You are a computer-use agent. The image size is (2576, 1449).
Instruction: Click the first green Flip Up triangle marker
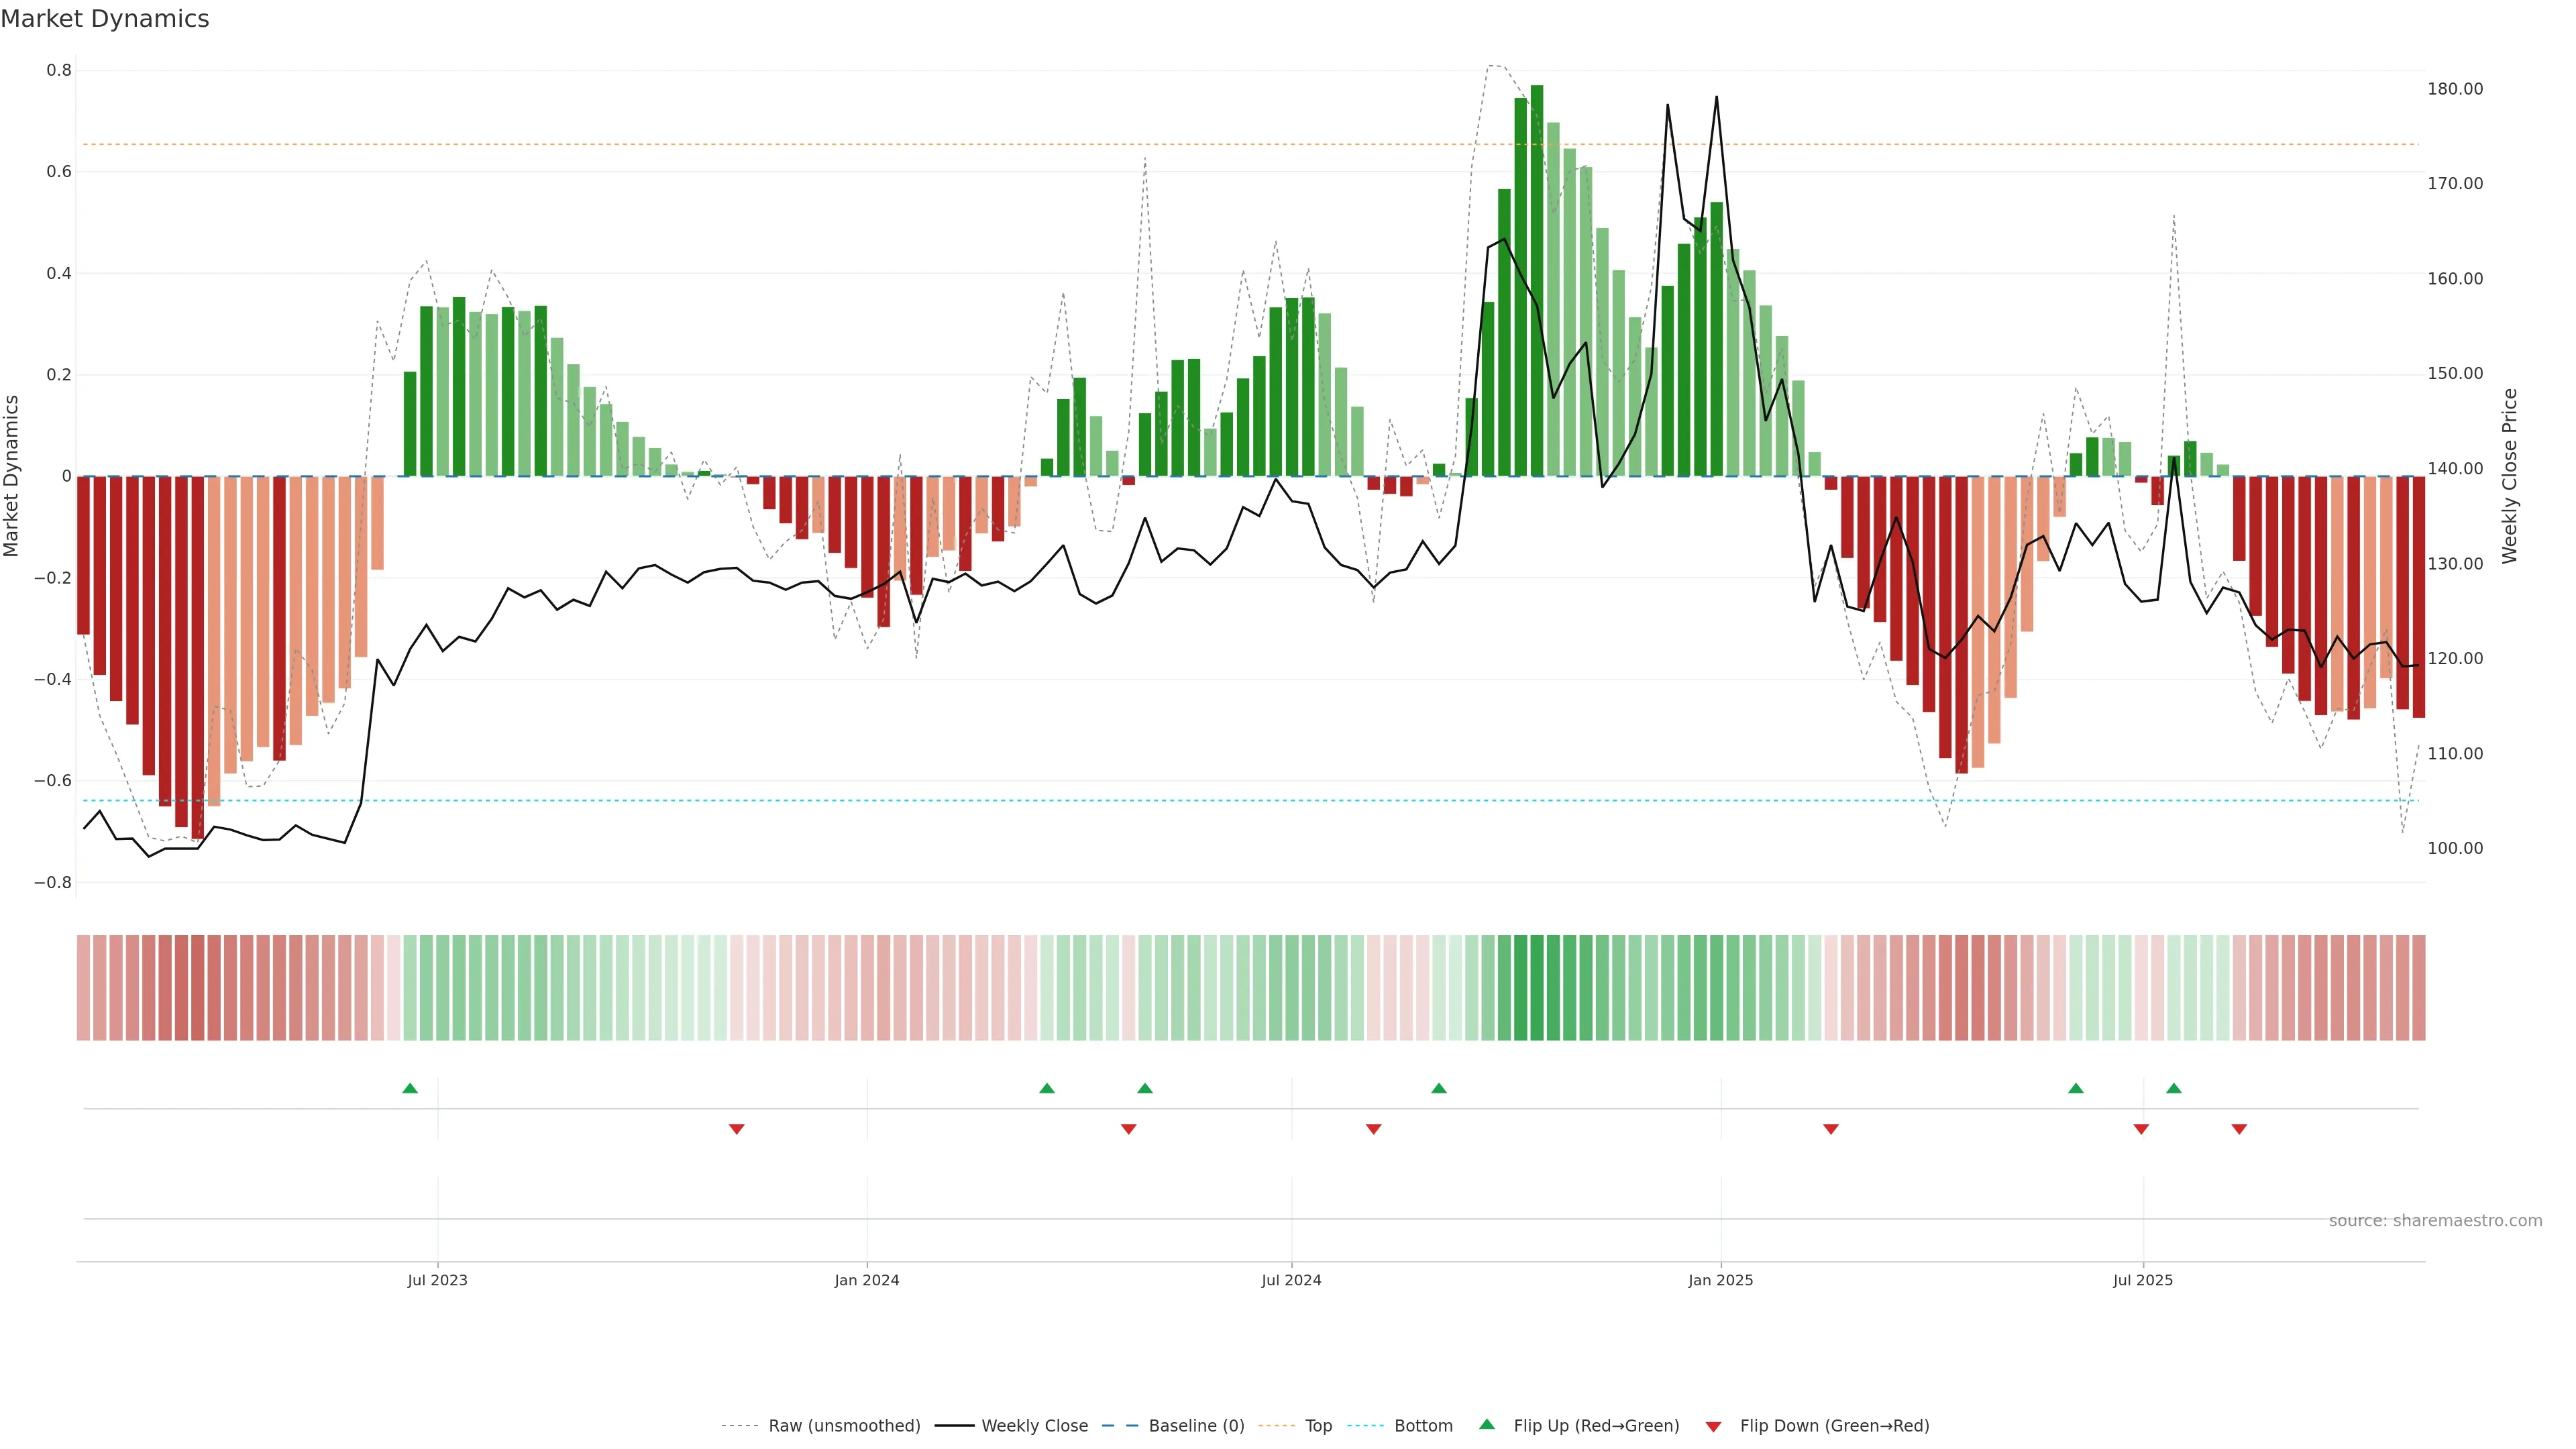(410, 1088)
